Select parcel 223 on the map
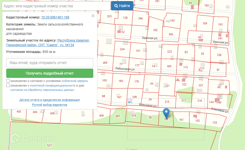The height and width of the screenshot is (150, 245). 169,52
